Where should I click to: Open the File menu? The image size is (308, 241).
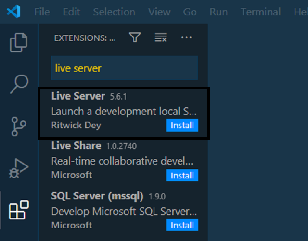(x=42, y=12)
